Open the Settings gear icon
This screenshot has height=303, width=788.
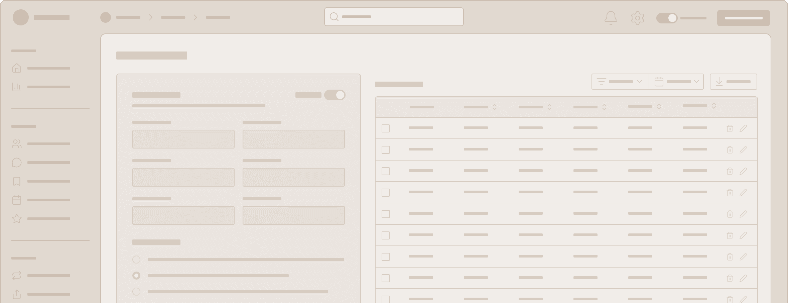pyautogui.click(x=638, y=18)
